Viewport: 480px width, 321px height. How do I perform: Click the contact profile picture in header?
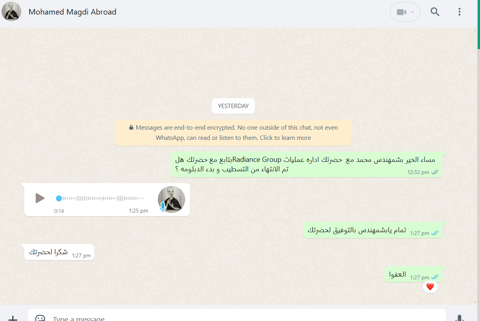tap(11, 12)
